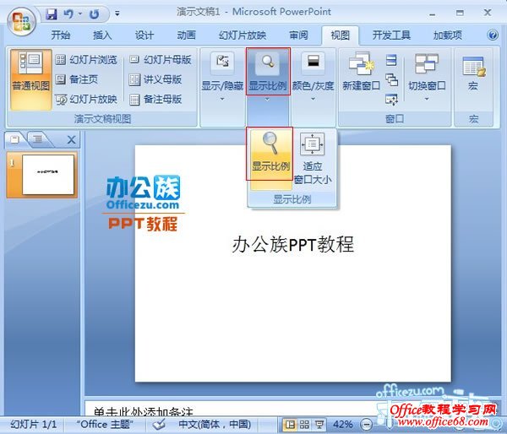507x434 pixels.
Task: Switch to normal view from status bar
Action: 290,425
